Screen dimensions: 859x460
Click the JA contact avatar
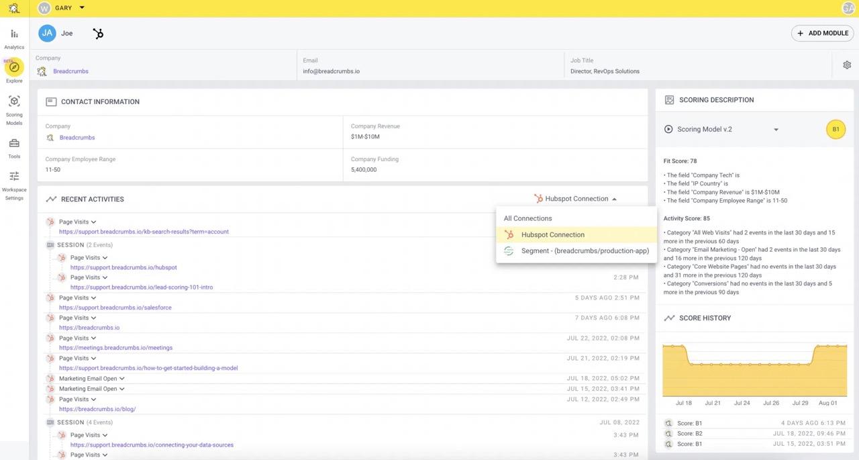pos(47,33)
